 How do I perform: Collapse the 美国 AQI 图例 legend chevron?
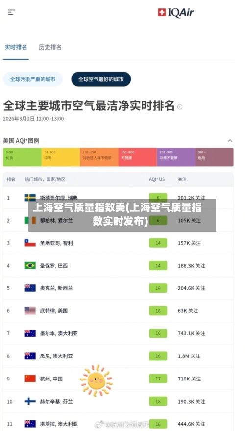(x=230, y=141)
